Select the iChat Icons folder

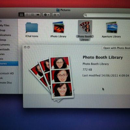point(32,28)
